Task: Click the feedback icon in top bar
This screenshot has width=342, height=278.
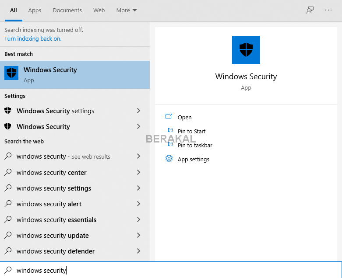Action: [310, 10]
